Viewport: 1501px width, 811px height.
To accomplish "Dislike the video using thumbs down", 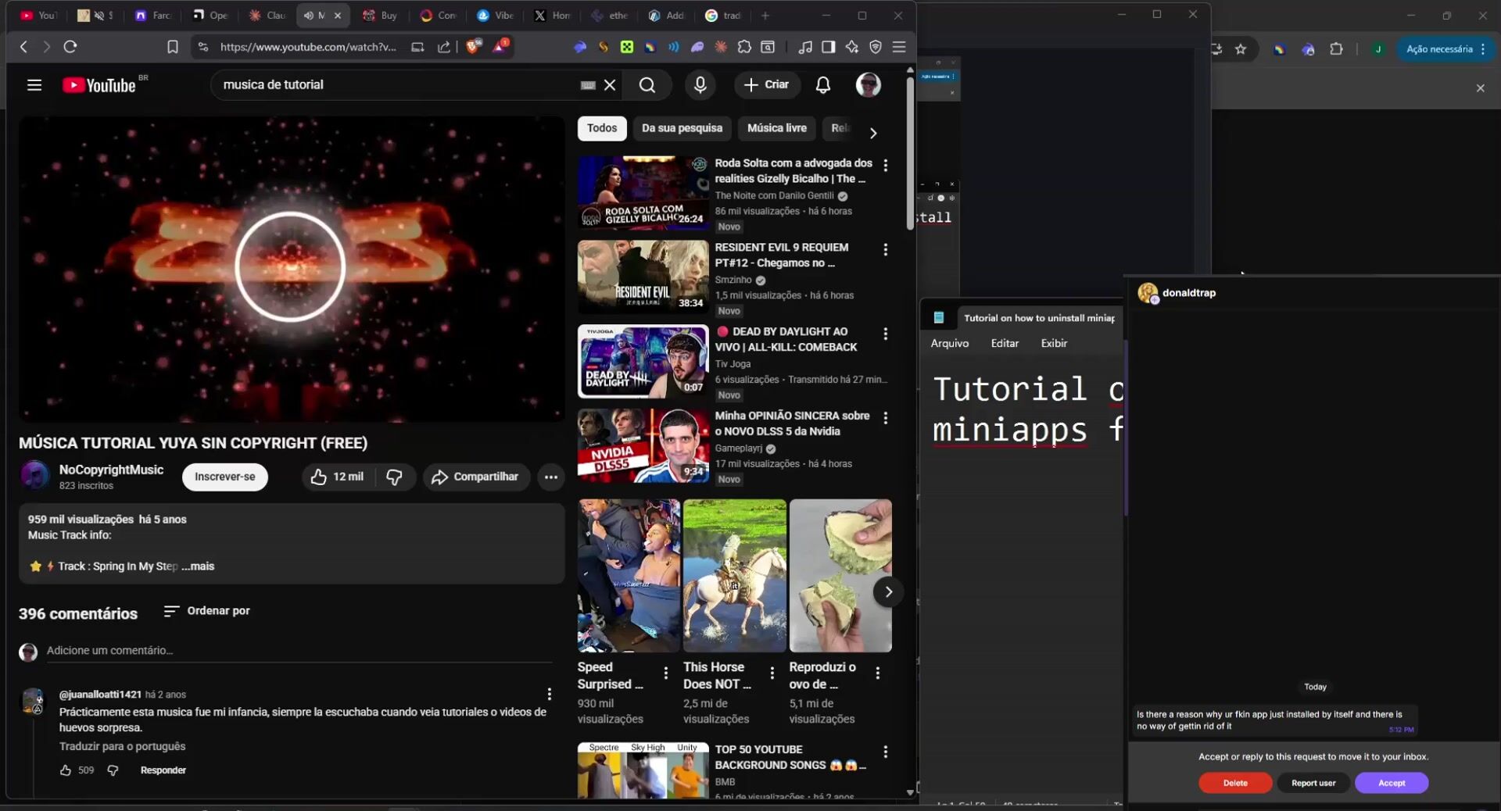I will click(x=394, y=477).
